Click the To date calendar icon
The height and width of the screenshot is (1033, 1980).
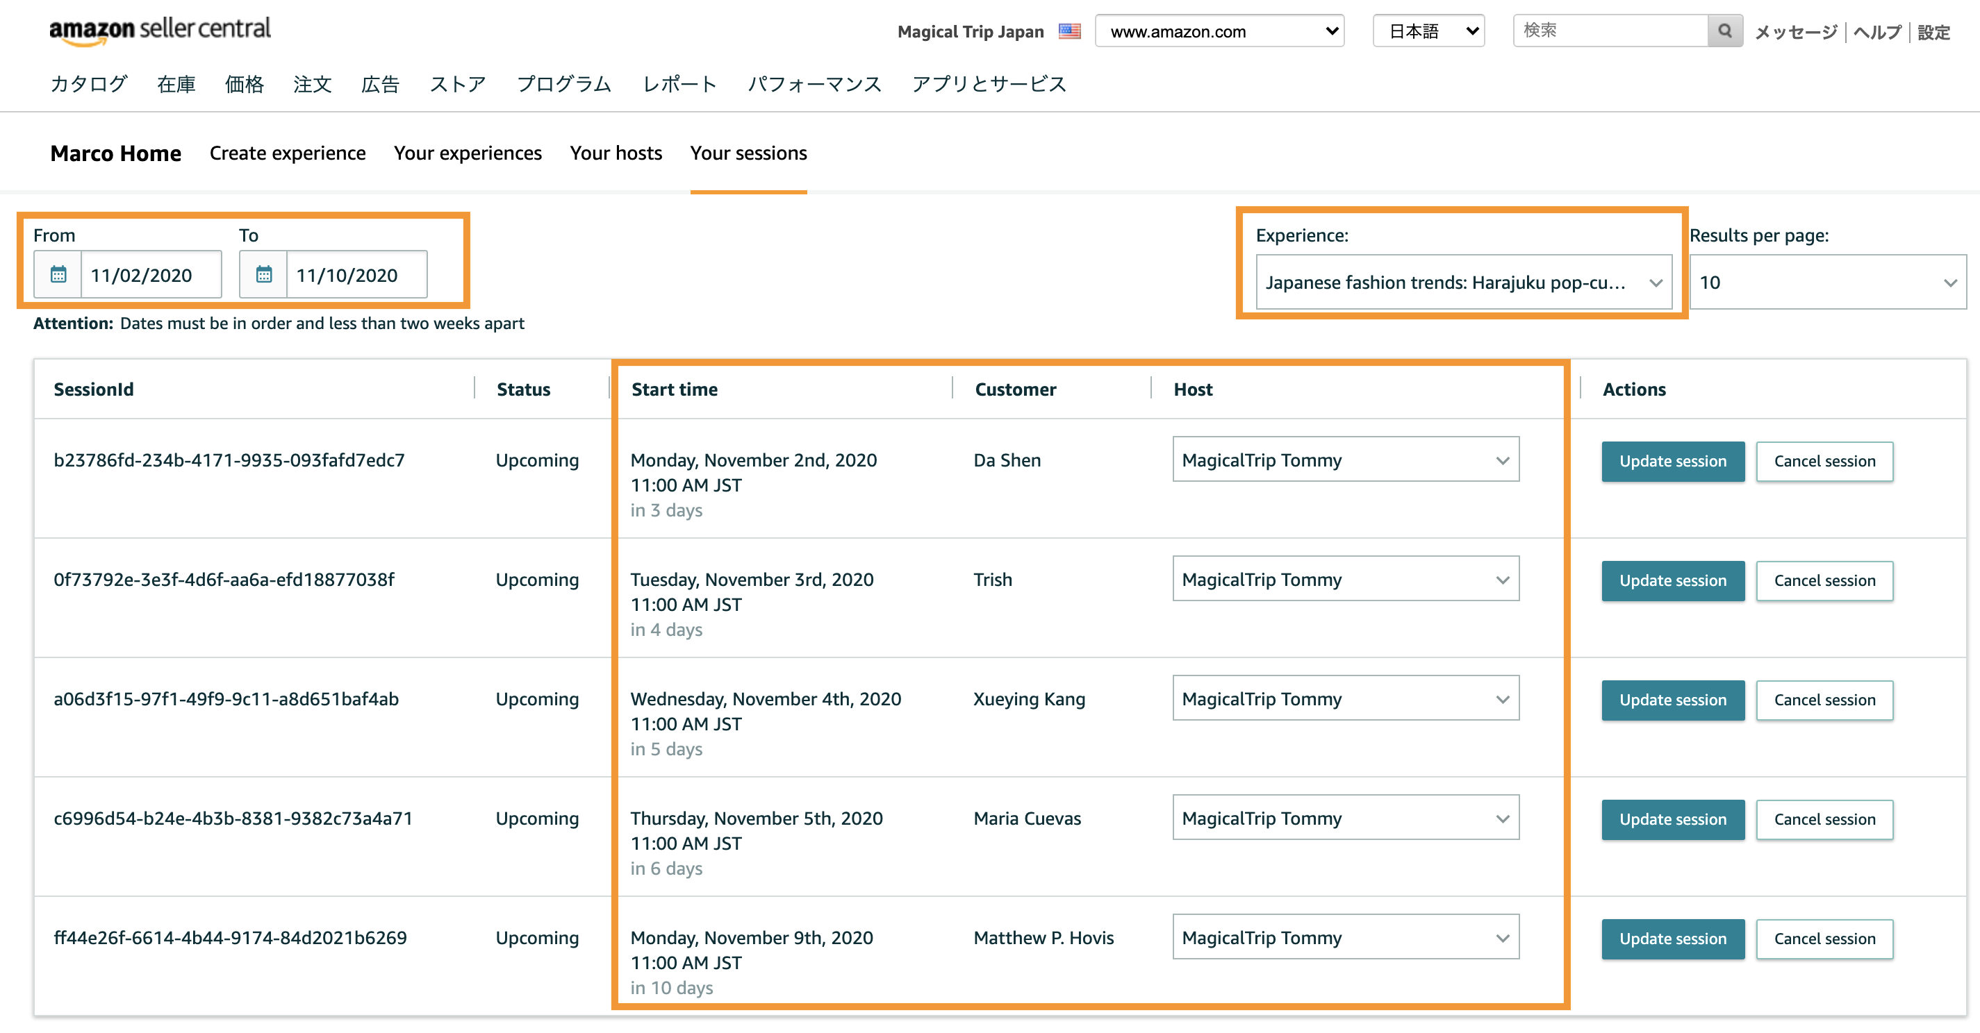[263, 274]
